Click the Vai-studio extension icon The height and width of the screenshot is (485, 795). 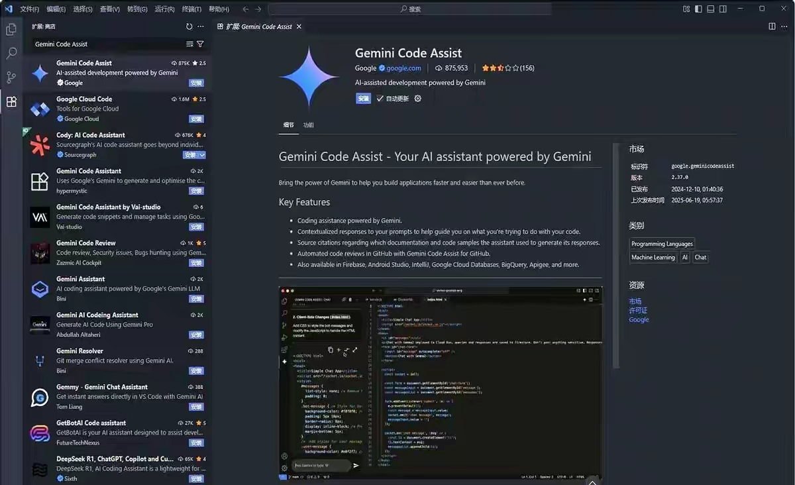pyautogui.click(x=40, y=217)
